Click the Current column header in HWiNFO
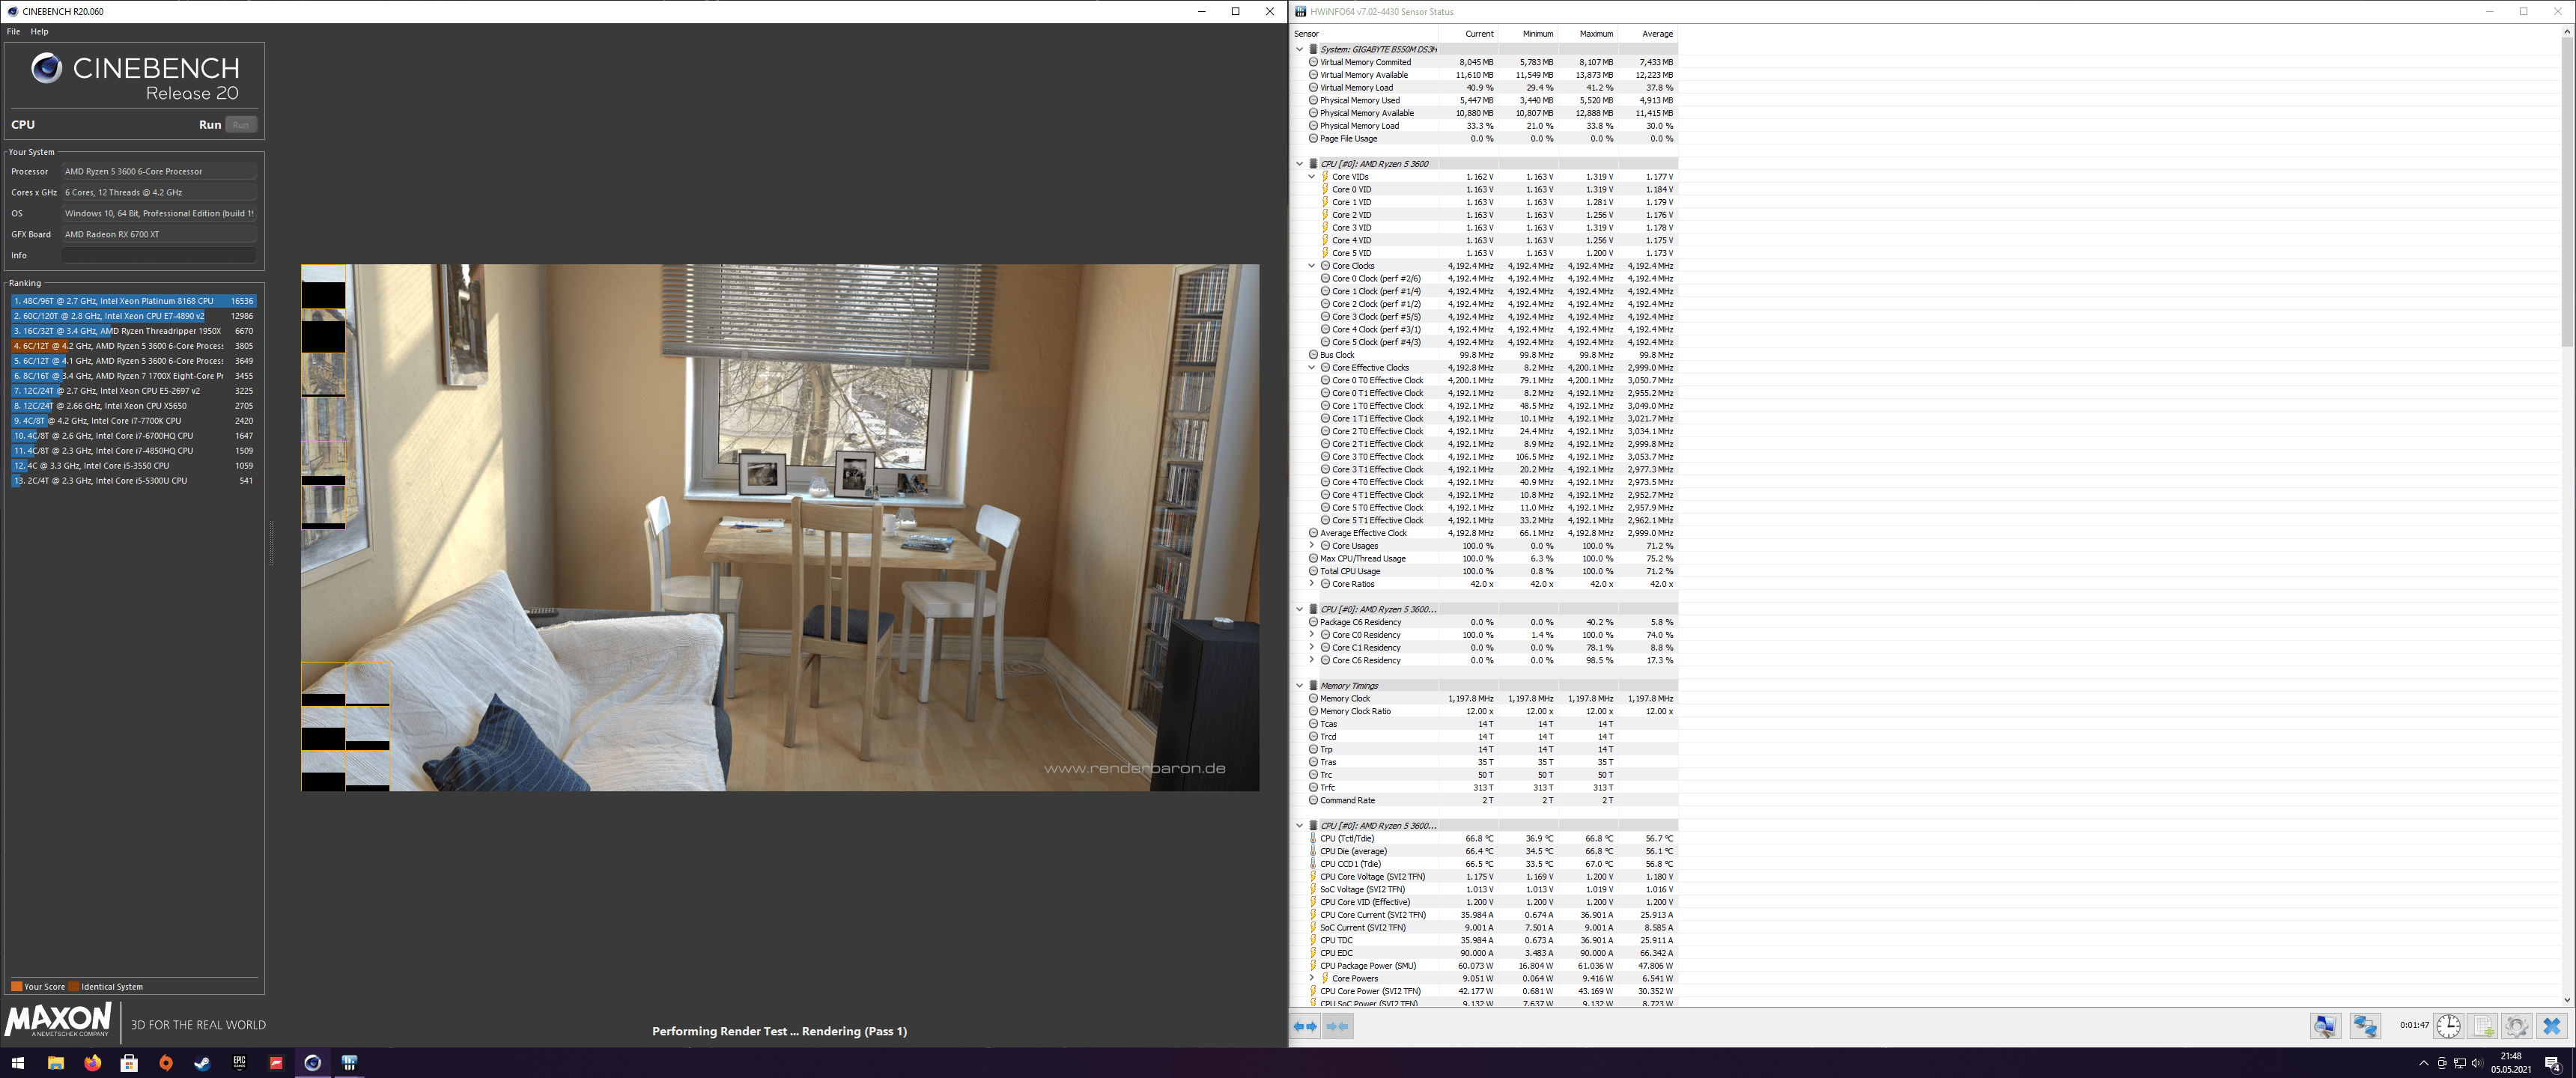This screenshot has width=2576, height=1078. point(1468,34)
